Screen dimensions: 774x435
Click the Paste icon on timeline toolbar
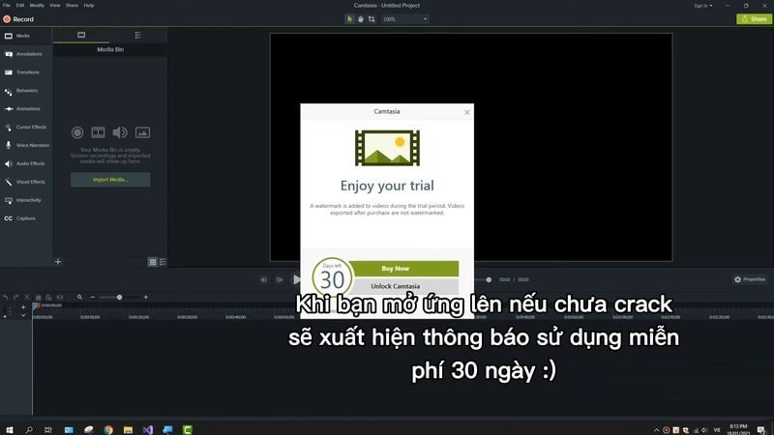click(x=48, y=298)
